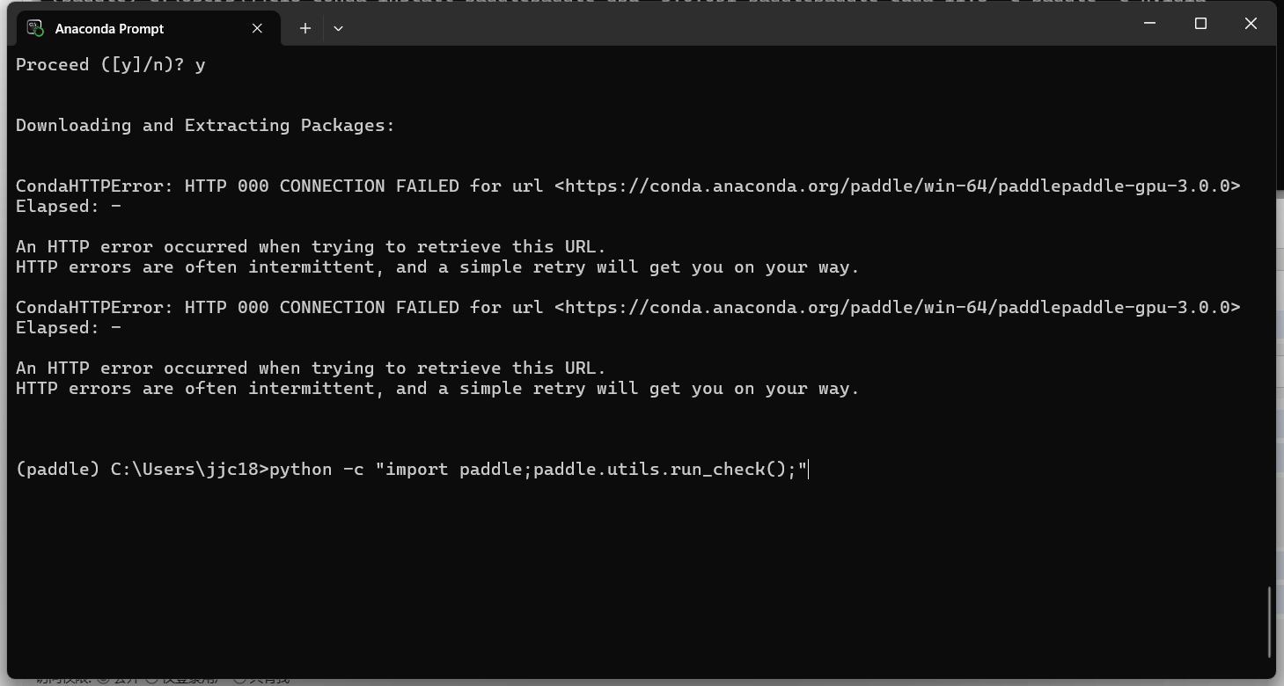1284x686 pixels.
Task: Click the first conda.anaconda.org paddle URL
Action: pyautogui.click(x=898, y=186)
